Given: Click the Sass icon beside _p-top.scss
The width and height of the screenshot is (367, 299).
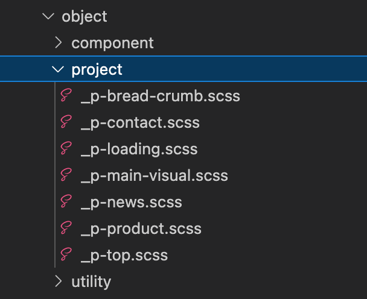Looking at the screenshot, I should pyautogui.click(x=66, y=255).
